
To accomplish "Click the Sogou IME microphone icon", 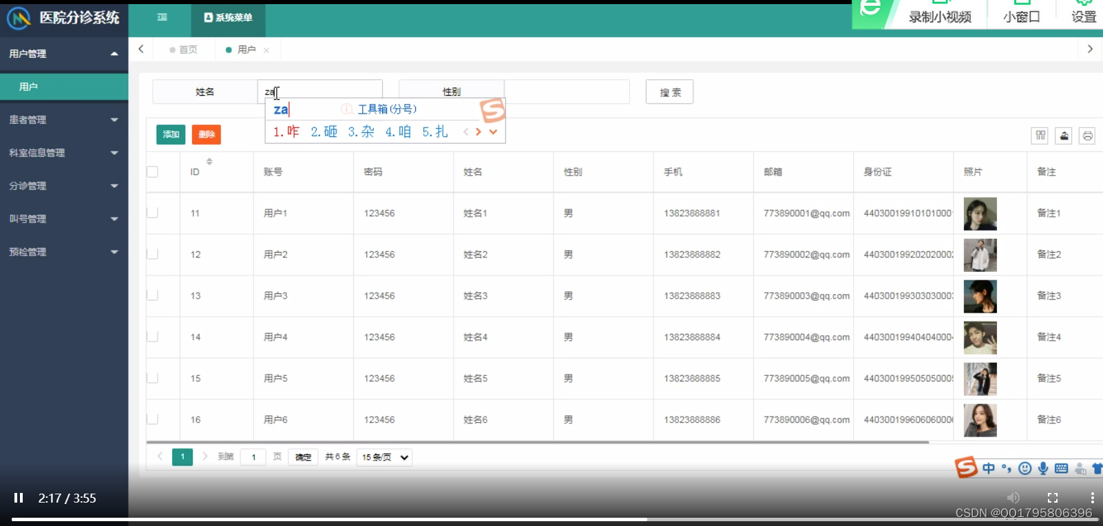I will pos(1043,469).
